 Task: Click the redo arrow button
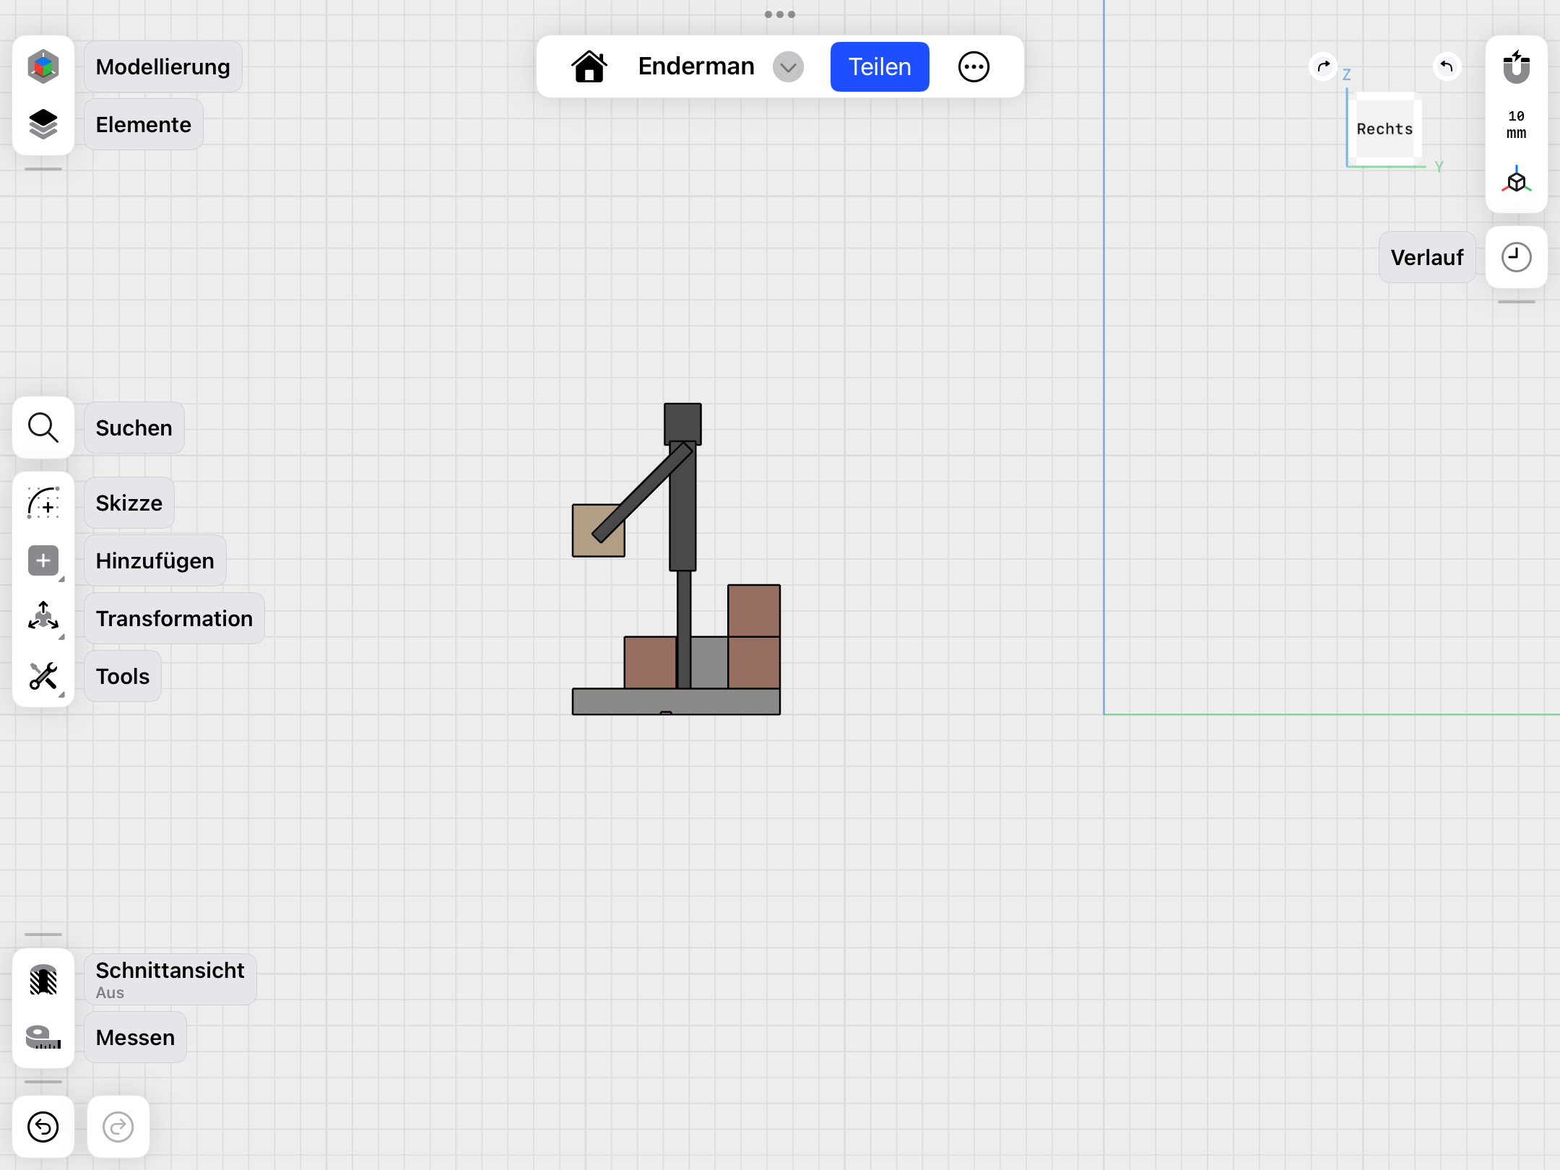118,1127
